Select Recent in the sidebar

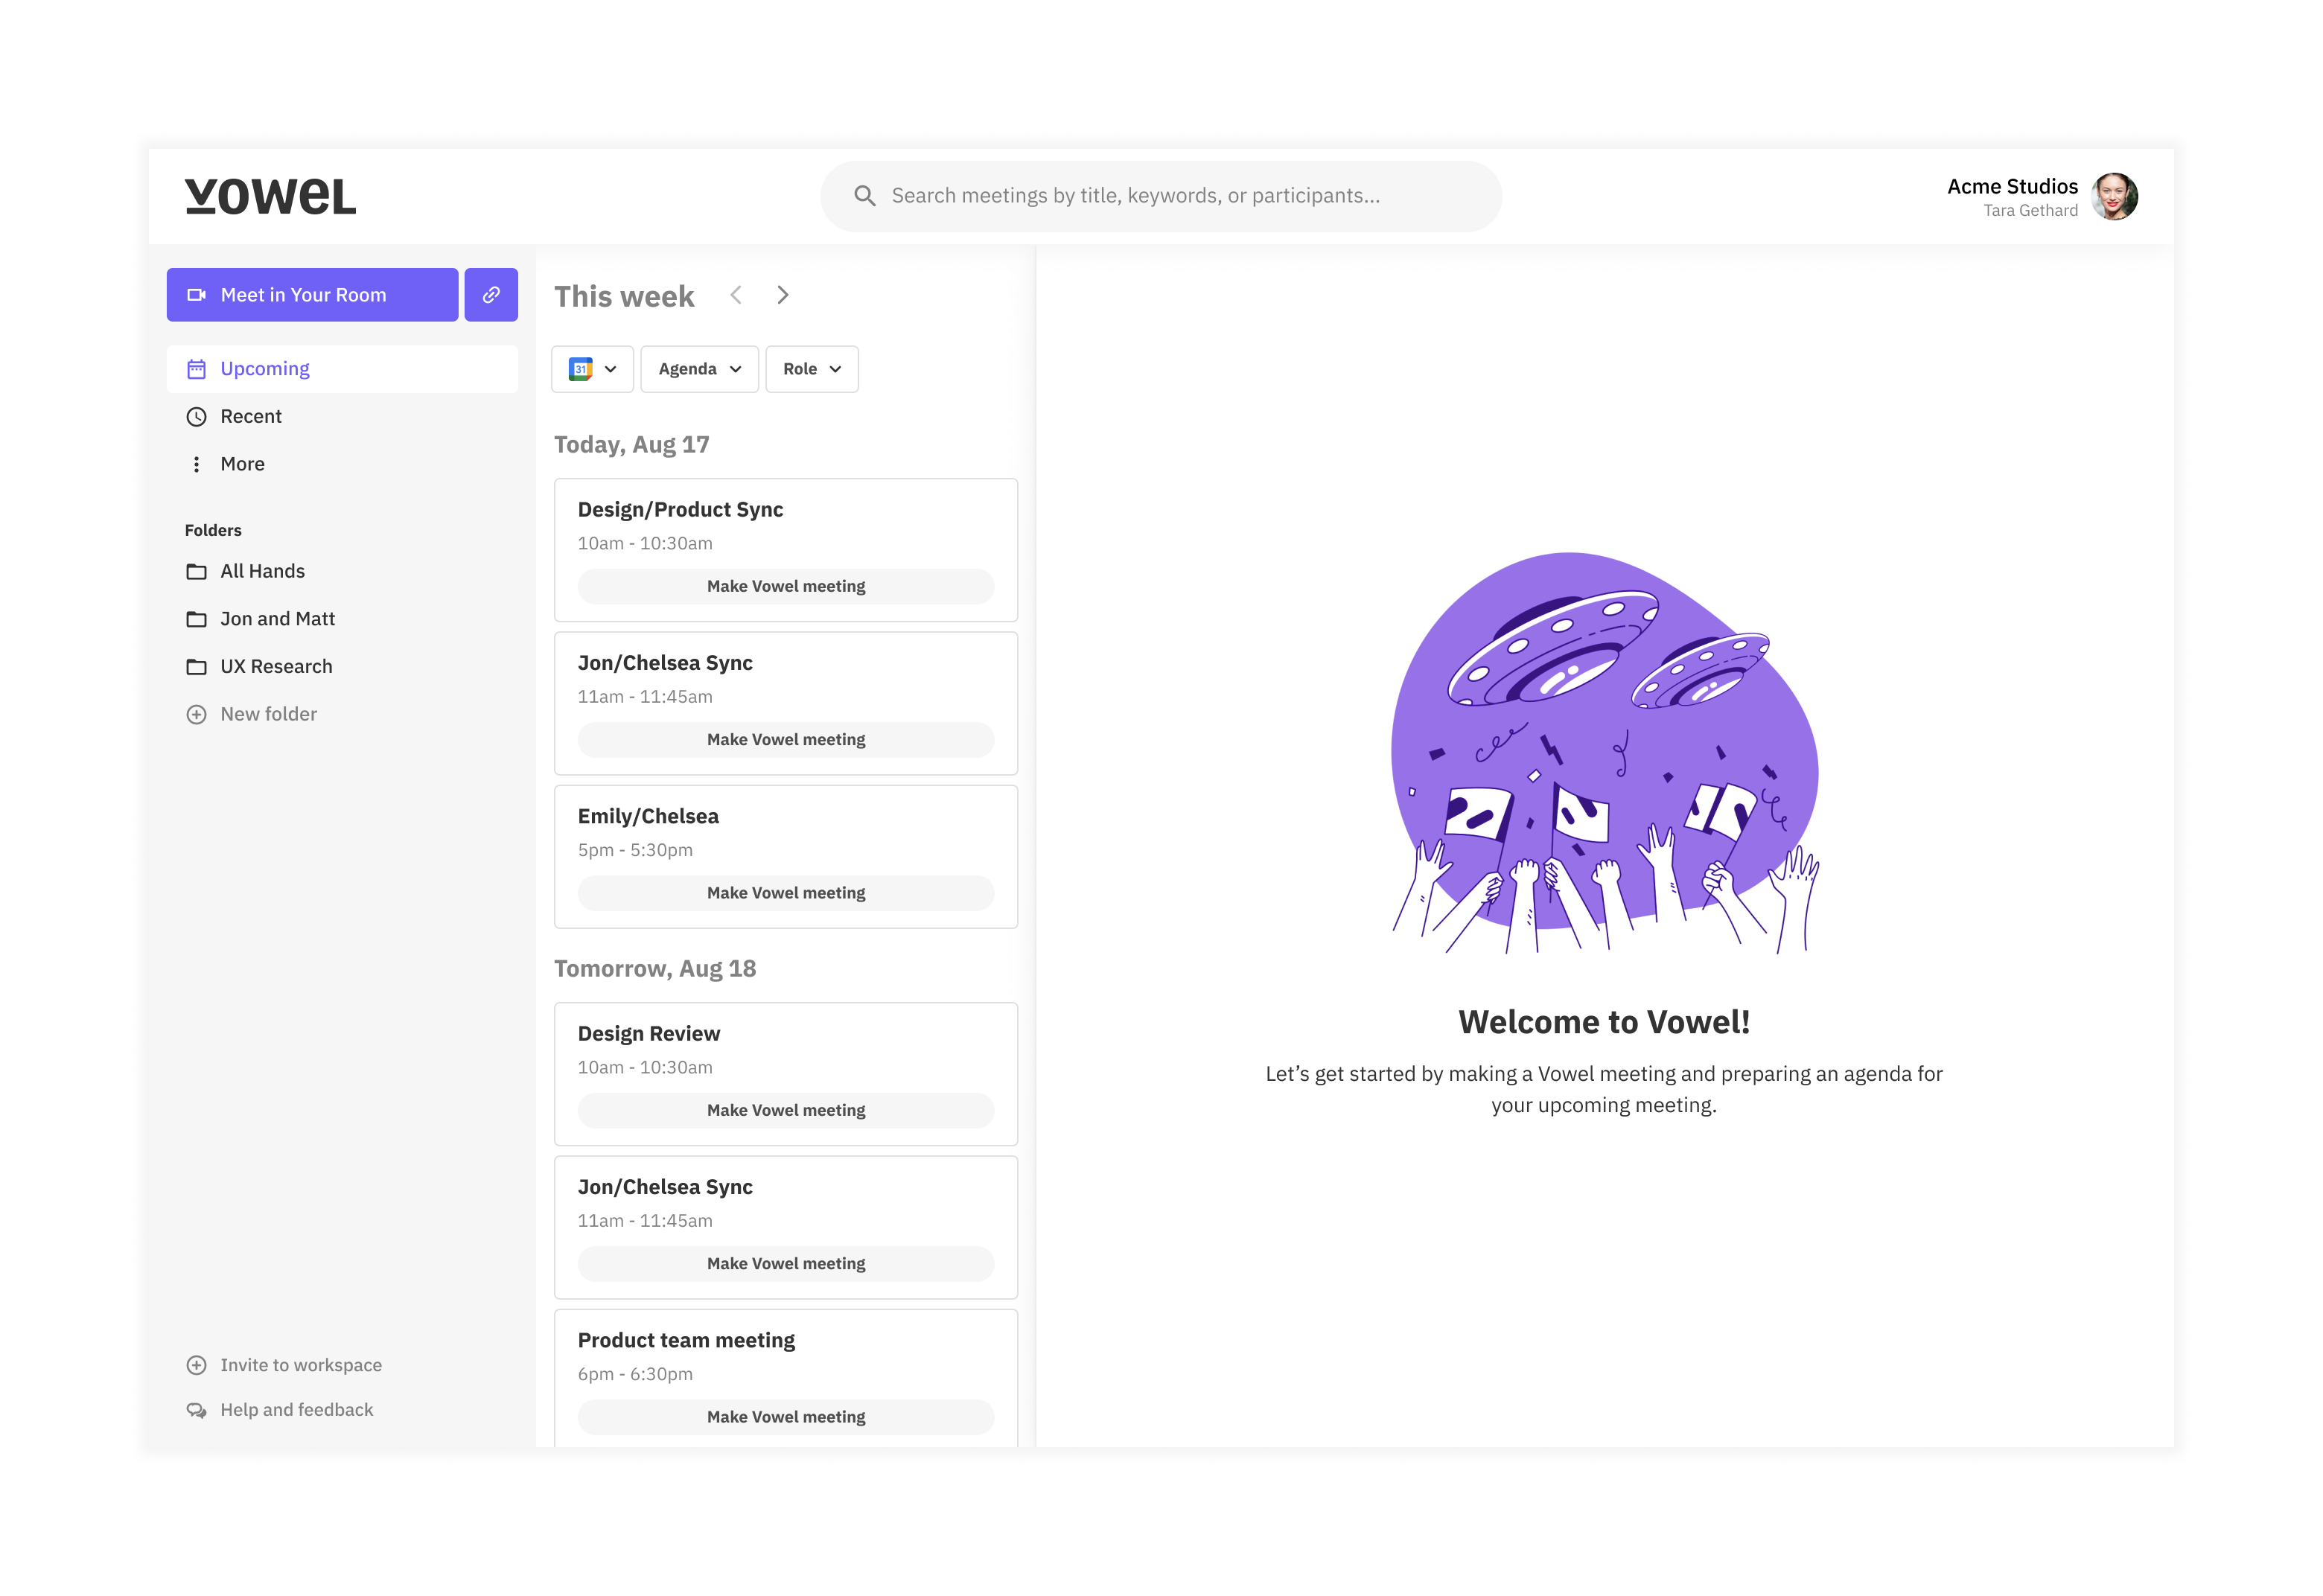(342, 416)
